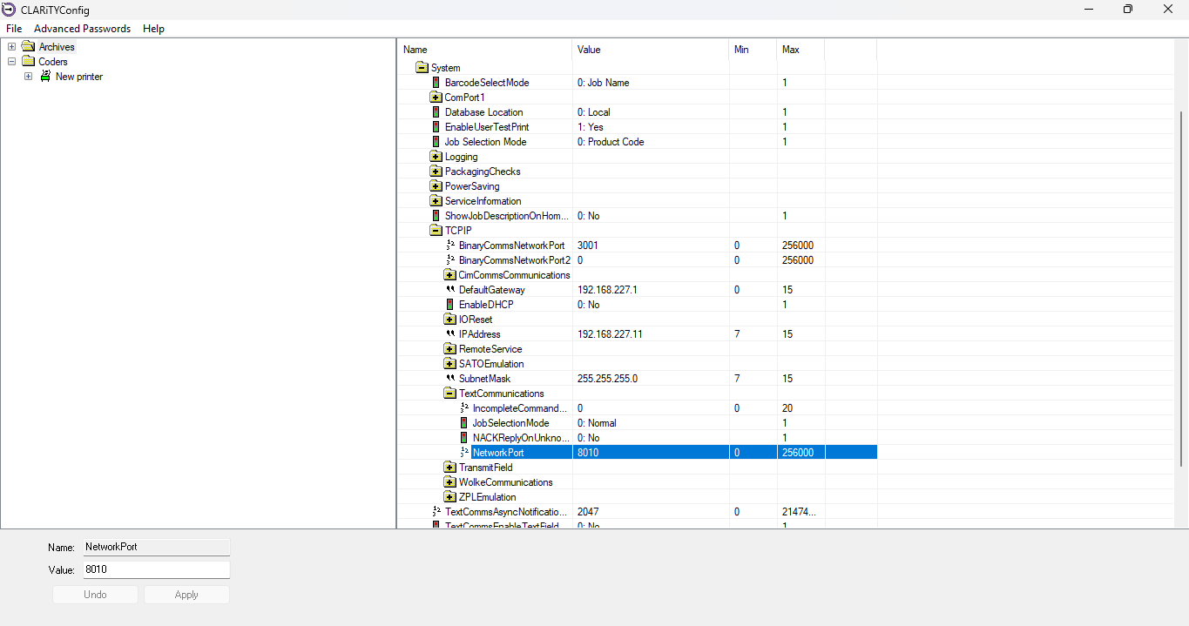
Task: Click the SubnetMask text parameter icon
Action: point(449,379)
